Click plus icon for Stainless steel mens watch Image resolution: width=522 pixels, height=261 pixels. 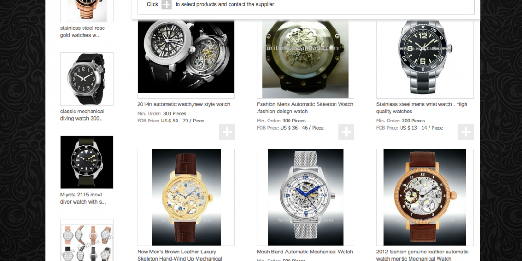click(x=466, y=132)
